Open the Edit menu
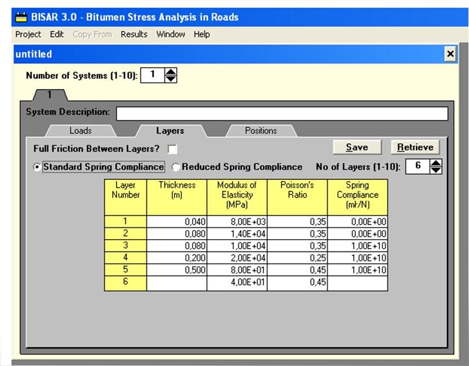The height and width of the screenshot is (366, 469). (x=56, y=34)
